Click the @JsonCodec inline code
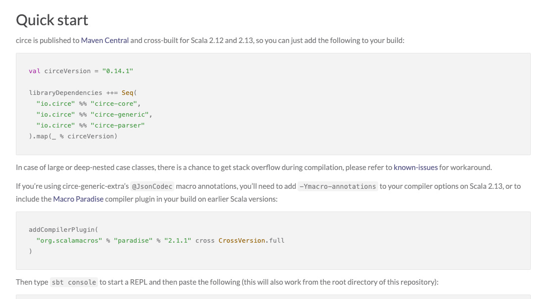Image resolution: width=556 pixels, height=299 pixels. pyautogui.click(x=152, y=186)
